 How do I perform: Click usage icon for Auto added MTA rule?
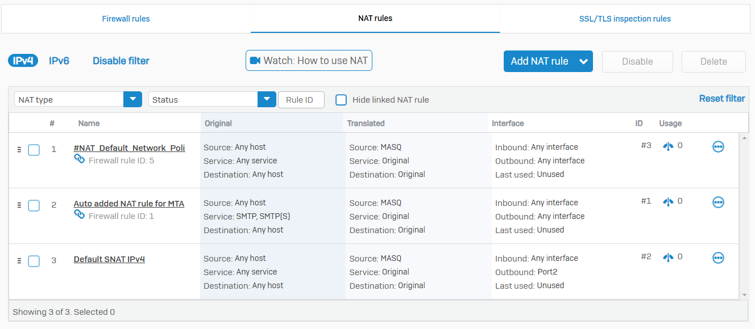669,201
